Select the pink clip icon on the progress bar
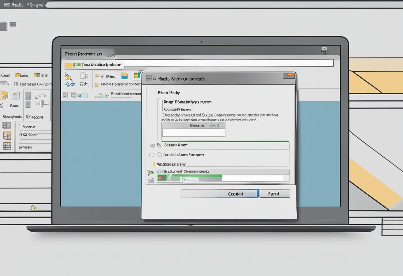Viewport: 403px width, 276px height. point(162,177)
